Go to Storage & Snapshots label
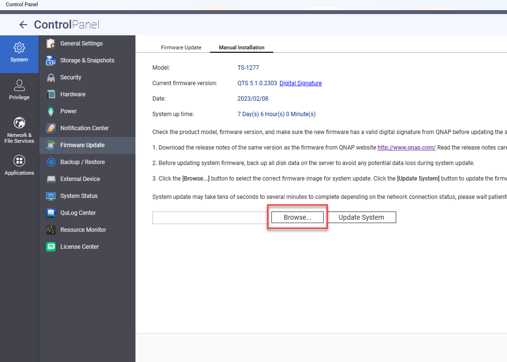The width and height of the screenshot is (507, 362). click(87, 60)
